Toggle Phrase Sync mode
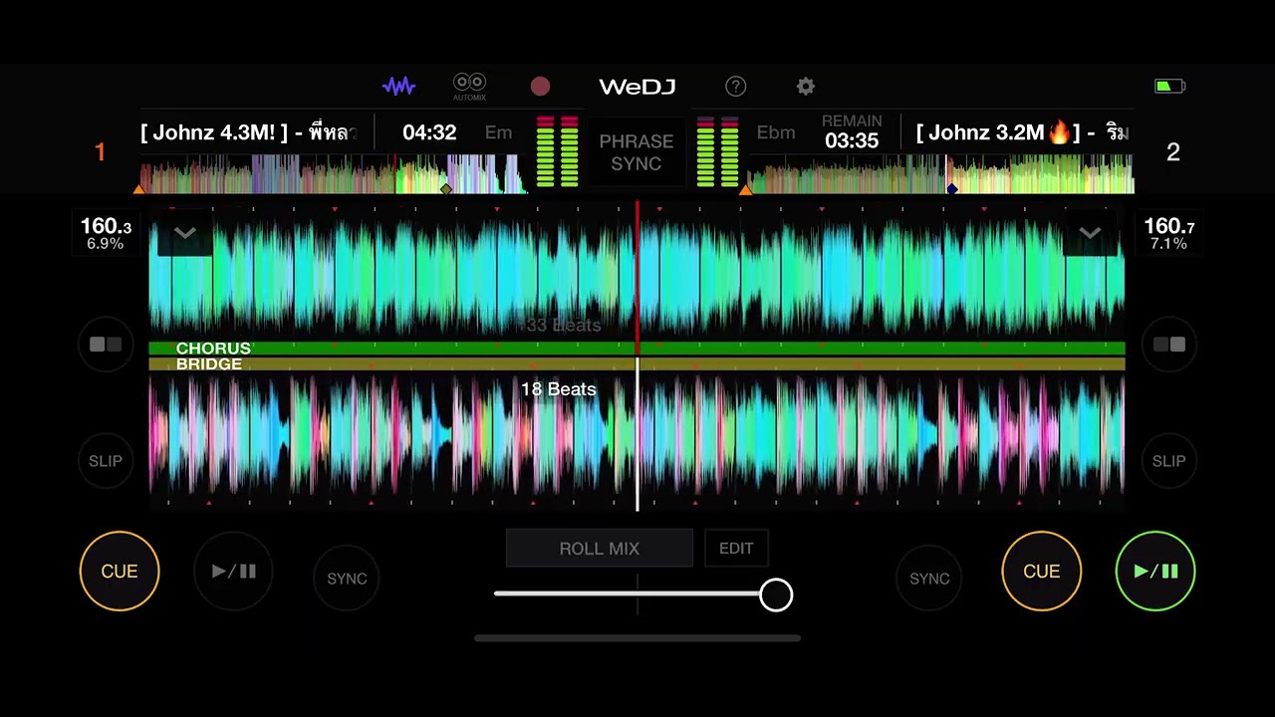 (637, 152)
